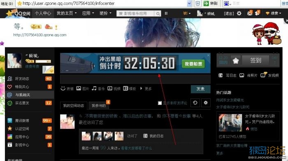Open the address bar dropdown arrow
This screenshot has width=288, height=161.
pyautogui.click(x=189, y=3)
